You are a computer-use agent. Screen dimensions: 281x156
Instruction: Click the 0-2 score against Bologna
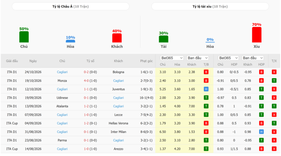point(86,72)
